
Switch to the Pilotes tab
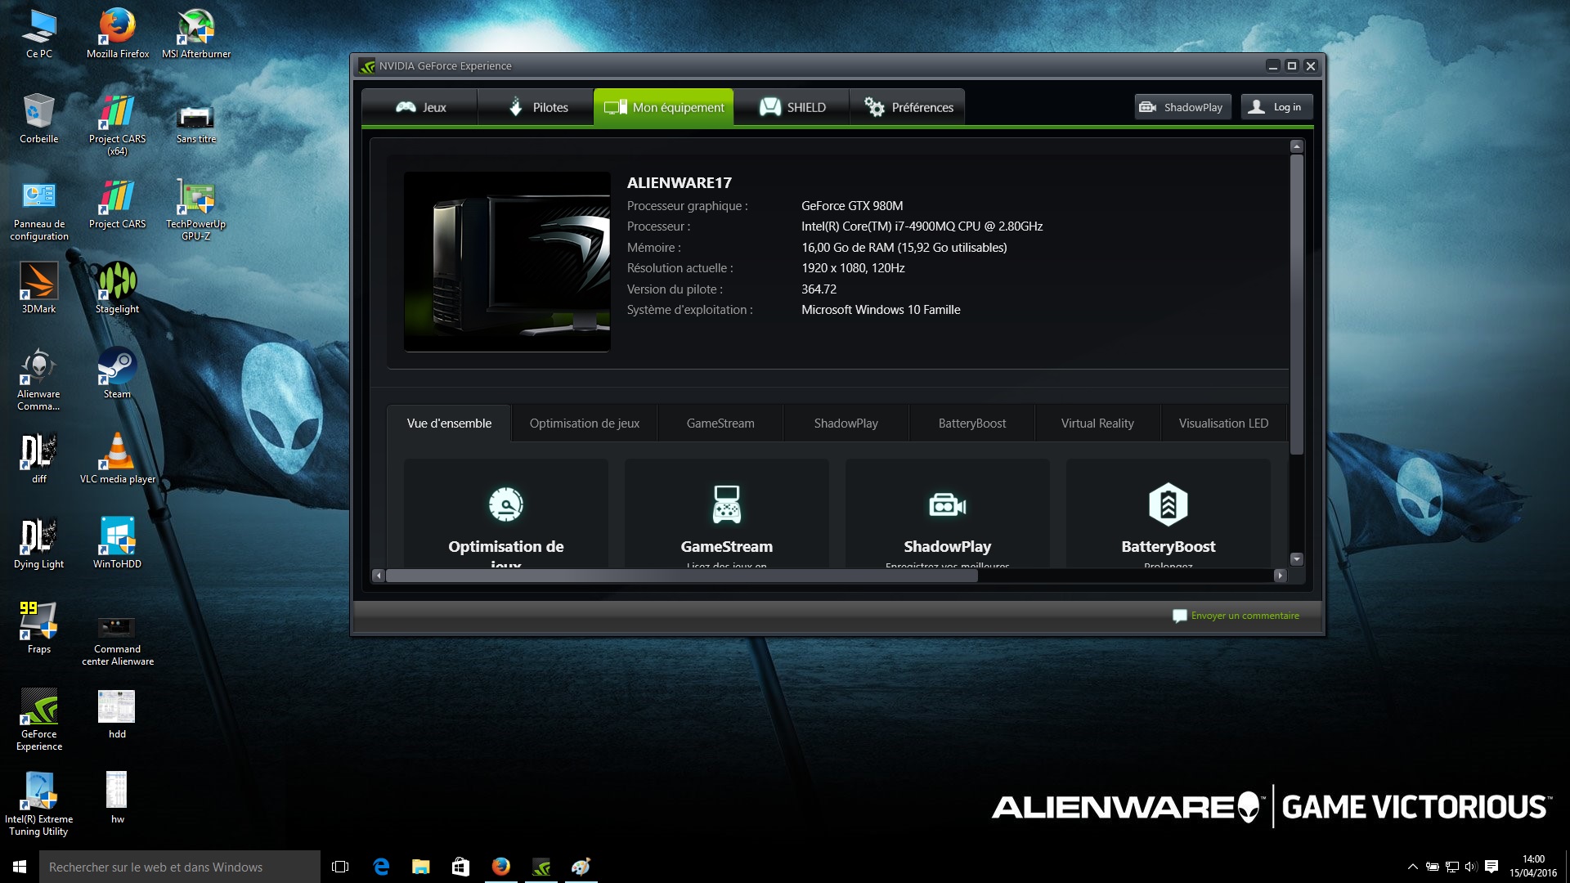(536, 107)
